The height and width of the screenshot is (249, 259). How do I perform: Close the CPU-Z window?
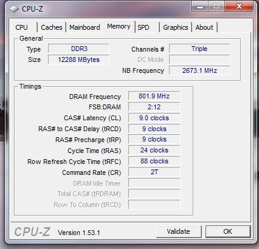click(239, 7)
